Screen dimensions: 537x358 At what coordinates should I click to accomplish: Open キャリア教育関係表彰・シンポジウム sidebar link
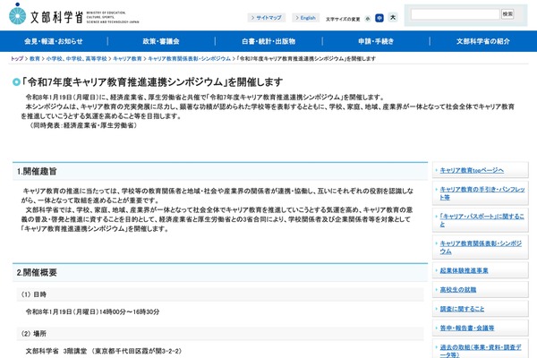481,247
